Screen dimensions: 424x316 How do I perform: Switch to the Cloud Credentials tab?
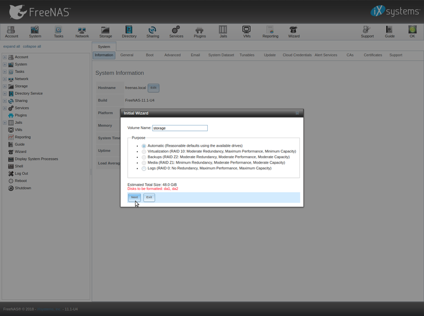(297, 55)
